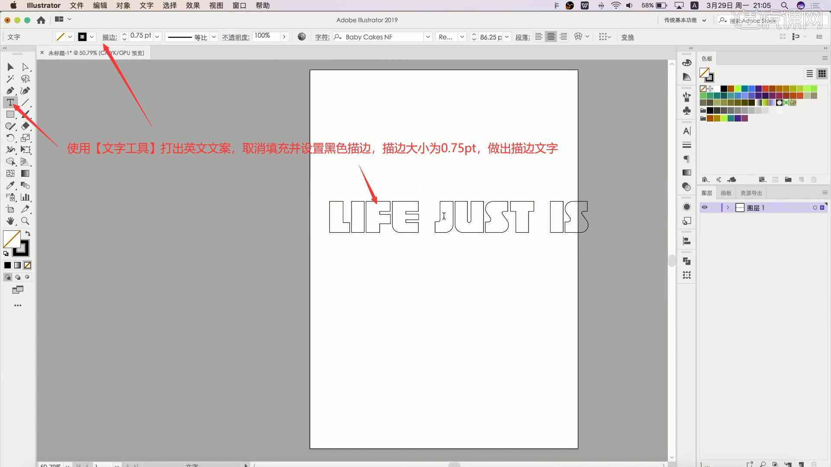Select the Rotate tool
This screenshot has height=467, width=831.
pos(10,138)
